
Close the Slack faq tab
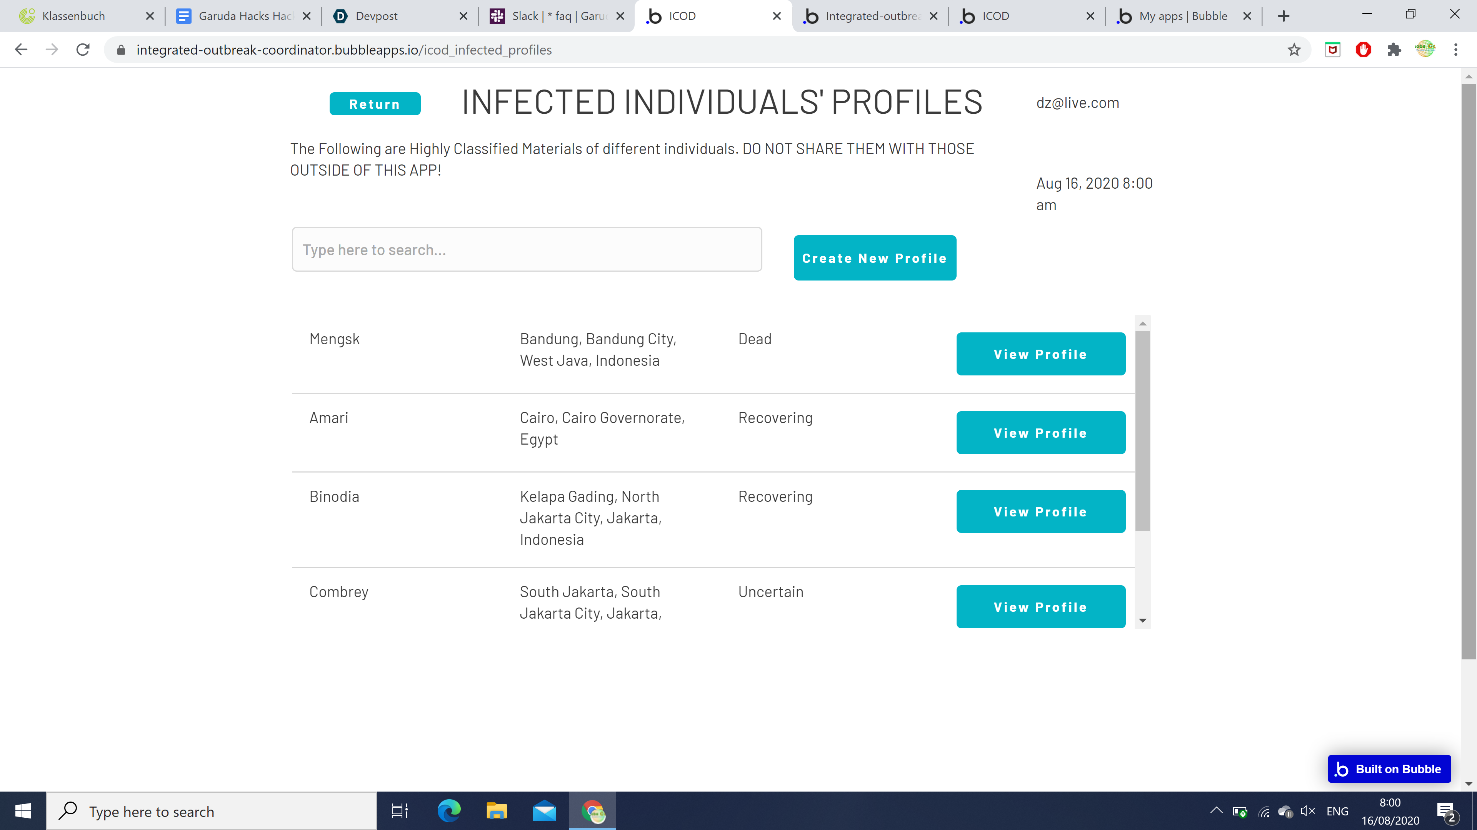[x=620, y=16]
